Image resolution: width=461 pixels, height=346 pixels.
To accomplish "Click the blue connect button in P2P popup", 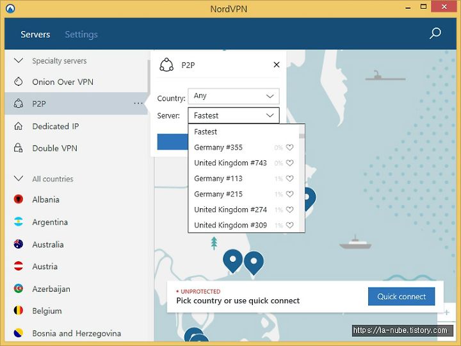I will click(173, 142).
